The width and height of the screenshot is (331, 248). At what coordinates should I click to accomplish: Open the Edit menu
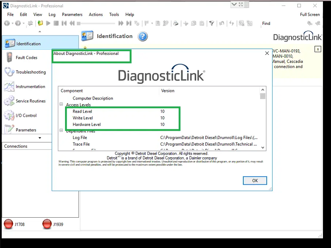tap(23, 14)
